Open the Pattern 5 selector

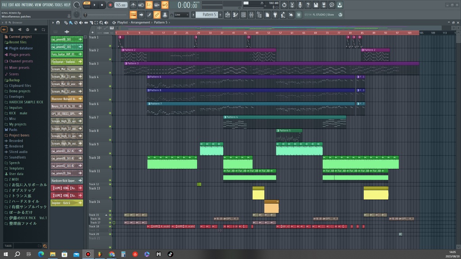[x=207, y=15]
